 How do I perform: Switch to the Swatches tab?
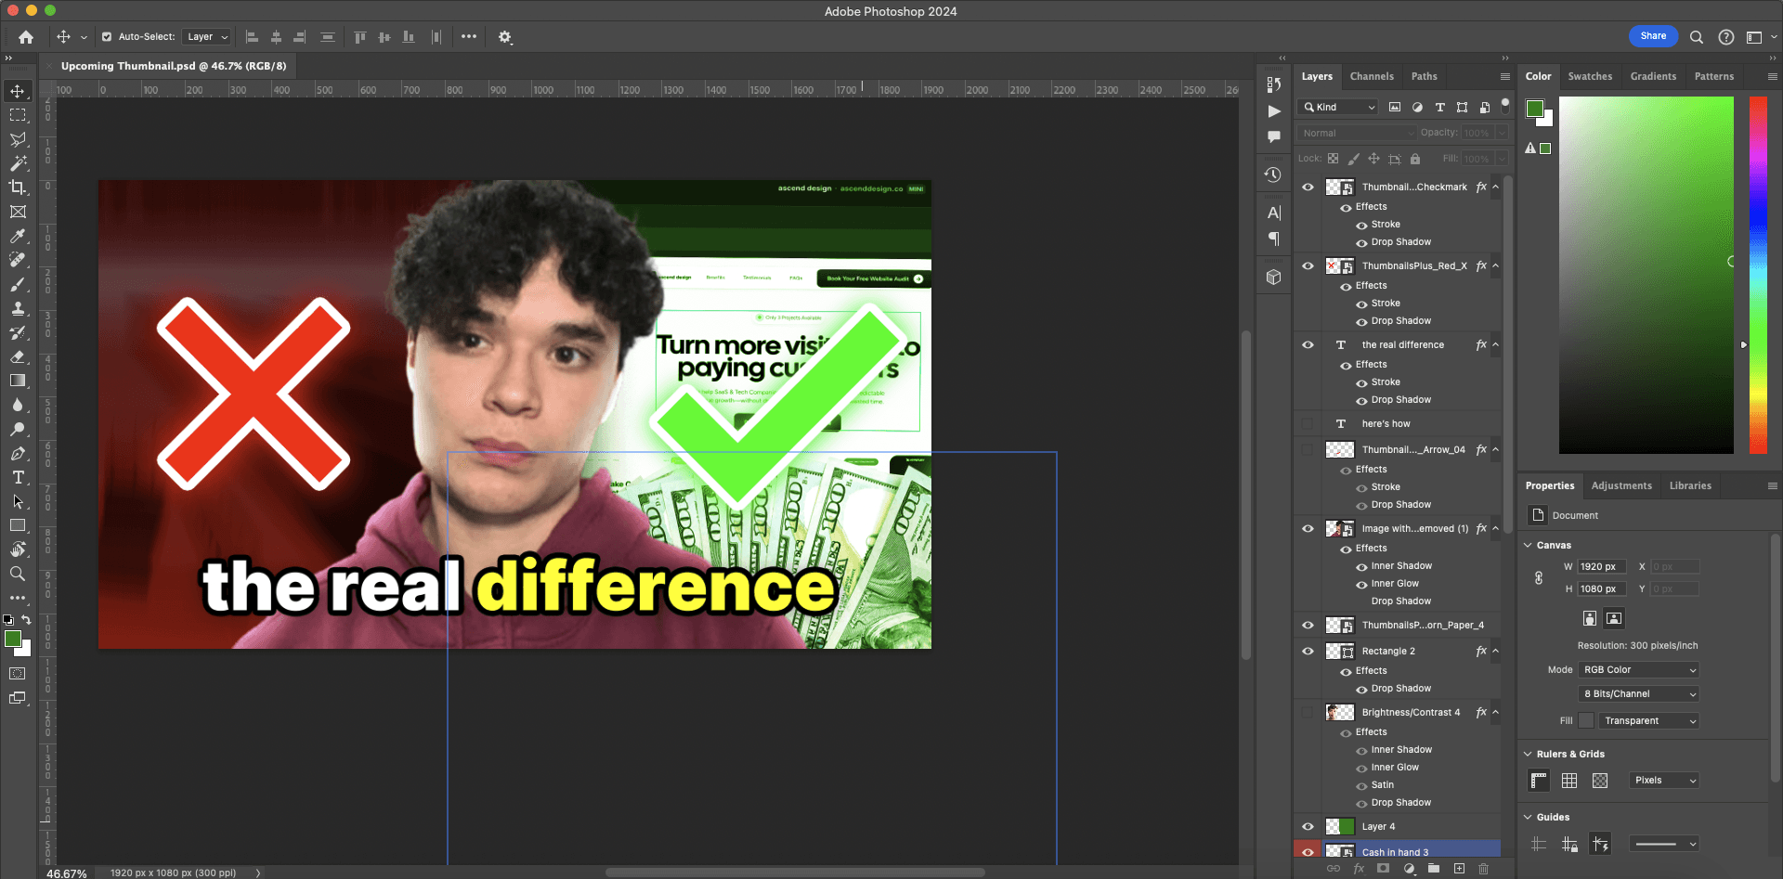point(1590,77)
